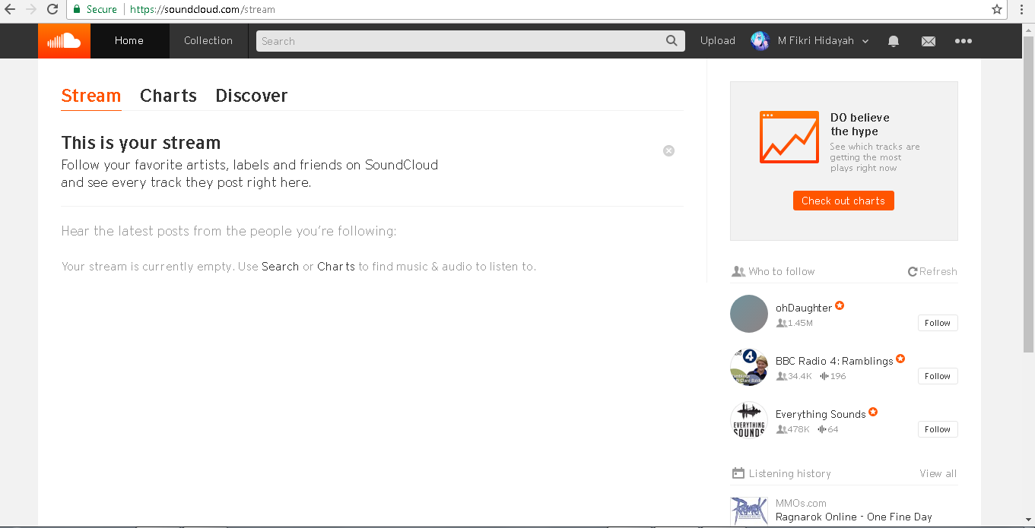
Task: Bookmark this page with star icon
Action: point(997,9)
